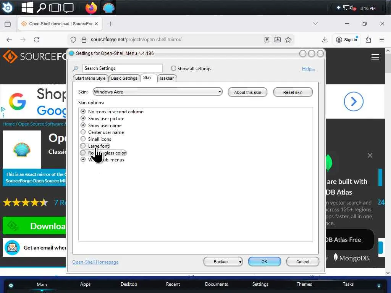Launch Firefox from the top panel

[x=91, y=8]
